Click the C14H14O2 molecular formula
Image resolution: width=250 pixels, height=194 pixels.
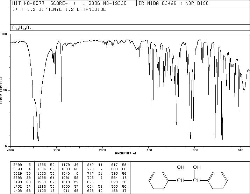(22, 28)
